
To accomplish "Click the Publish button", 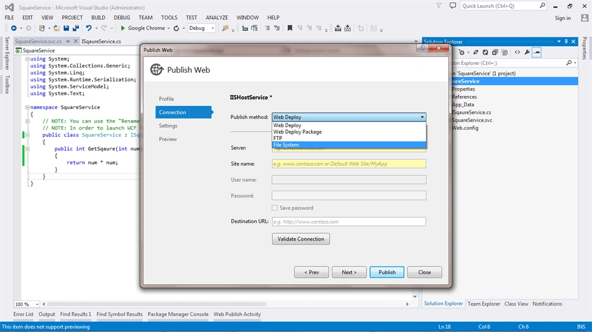I will pos(387,273).
